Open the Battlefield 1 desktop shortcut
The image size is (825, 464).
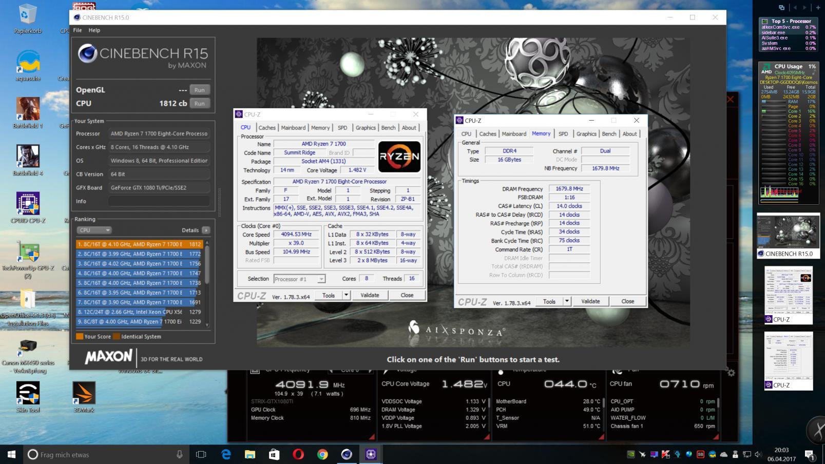[28, 113]
